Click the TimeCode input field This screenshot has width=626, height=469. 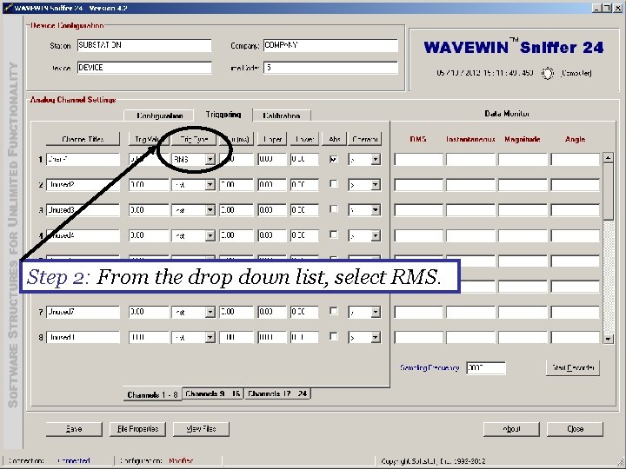tap(330, 68)
